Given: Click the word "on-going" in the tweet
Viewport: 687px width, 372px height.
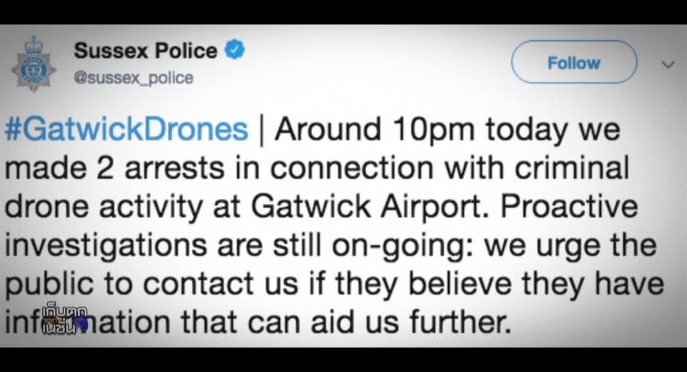Looking at the screenshot, I should [x=403, y=246].
